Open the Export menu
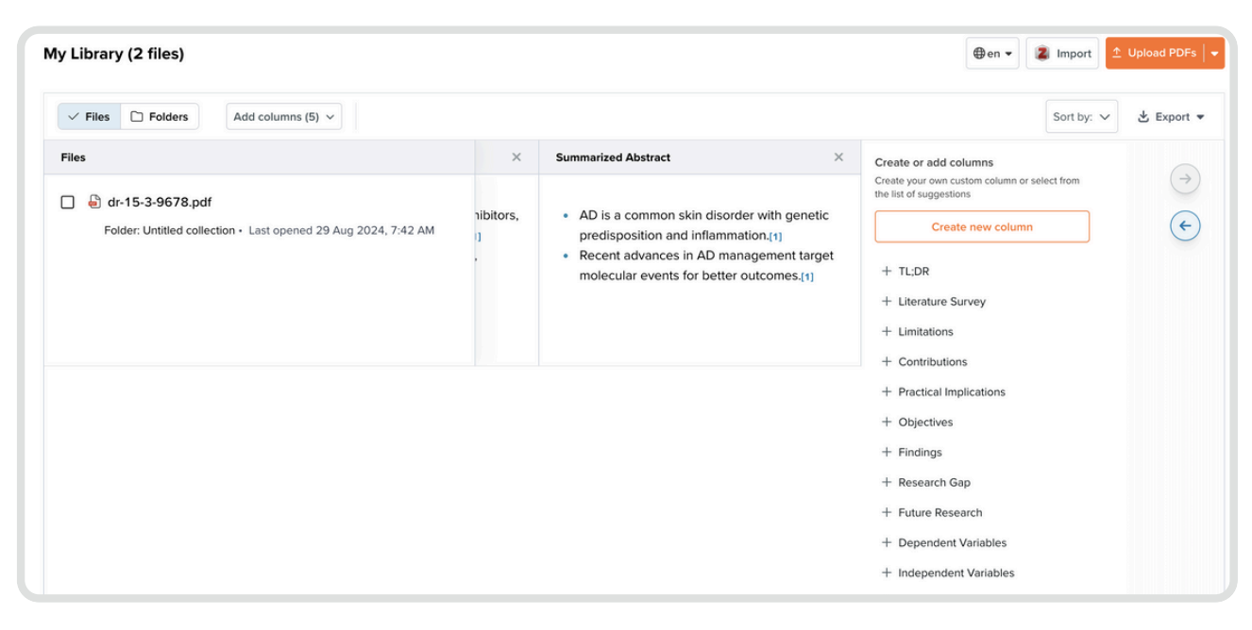Viewport: 1252px width, 630px height. pos(1171,117)
